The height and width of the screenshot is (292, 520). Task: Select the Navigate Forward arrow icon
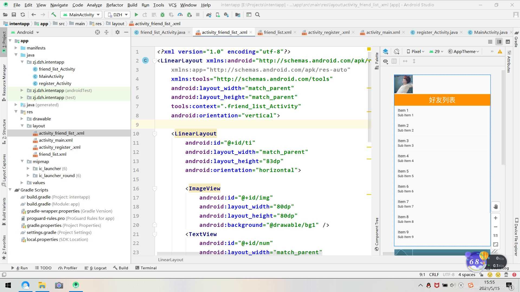pos(43,15)
